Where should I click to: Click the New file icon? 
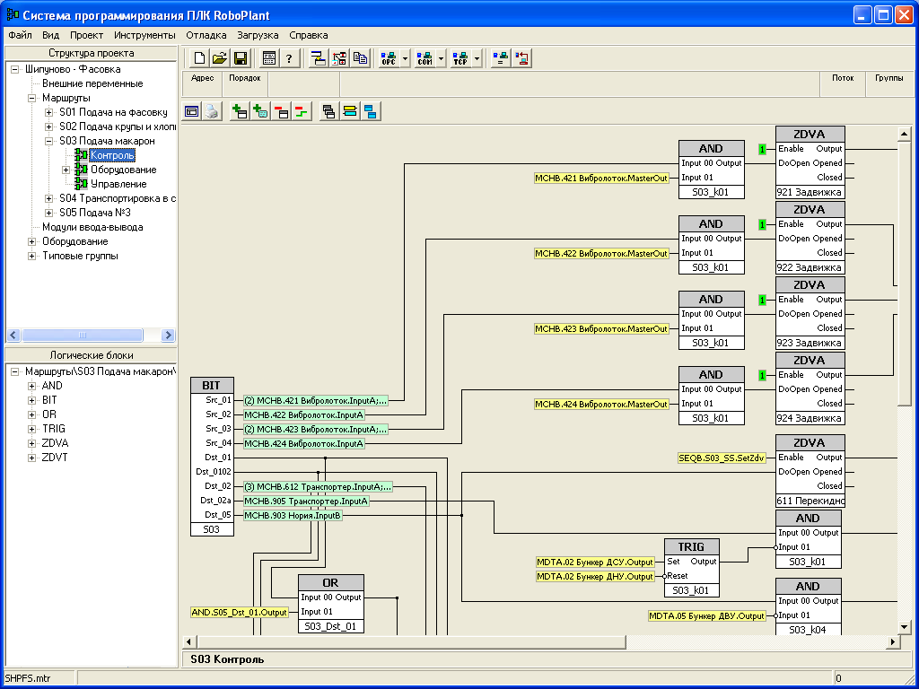click(x=199, y=58)
